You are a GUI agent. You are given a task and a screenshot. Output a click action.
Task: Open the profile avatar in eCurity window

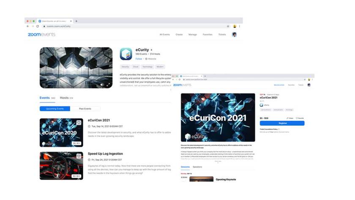coord(234,34)
